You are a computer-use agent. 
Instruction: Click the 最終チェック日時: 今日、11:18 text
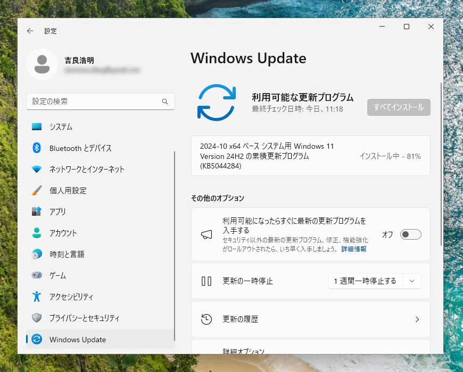click(297, 109)
